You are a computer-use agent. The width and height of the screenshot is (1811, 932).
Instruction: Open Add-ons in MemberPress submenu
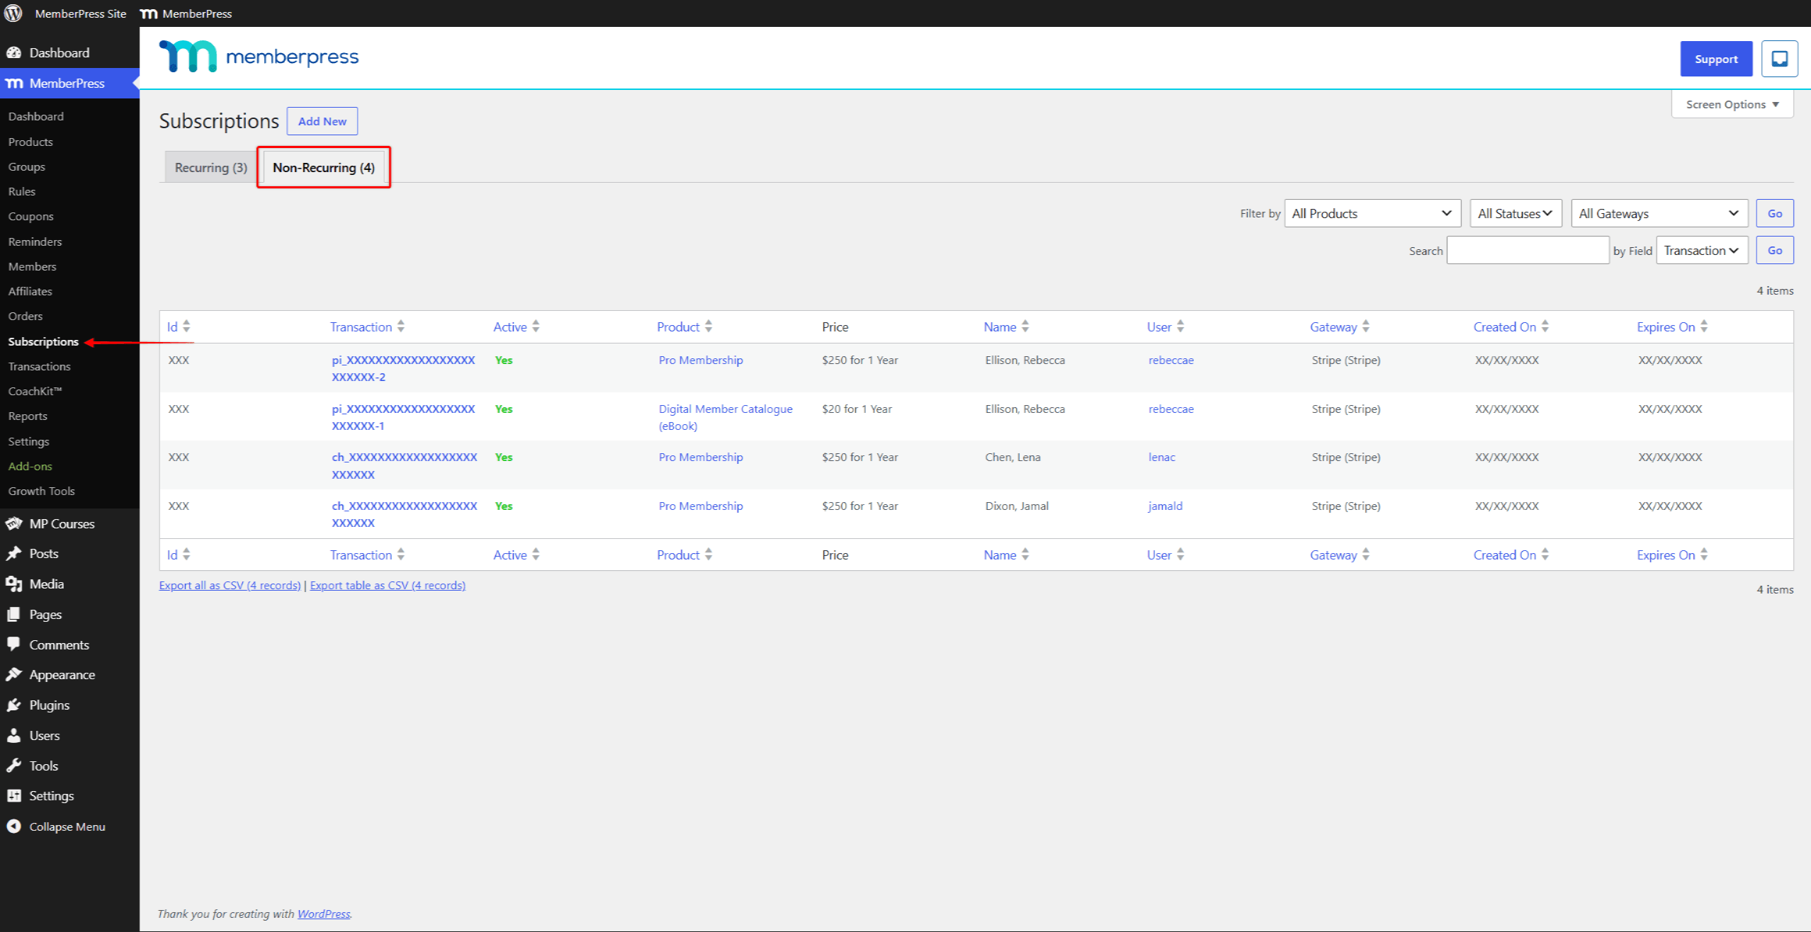(x=30, y=466)
